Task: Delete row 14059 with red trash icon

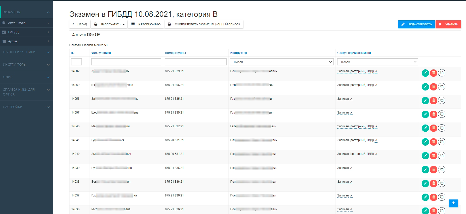Action: pos(434,87)
